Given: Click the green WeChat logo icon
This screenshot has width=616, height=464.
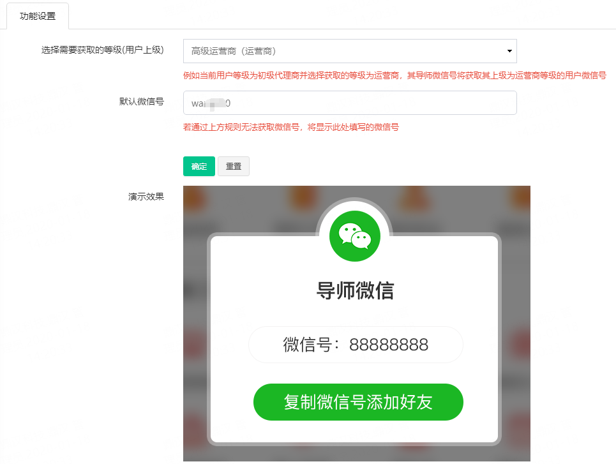Looking at the screenshot, I should click(355, 236).
